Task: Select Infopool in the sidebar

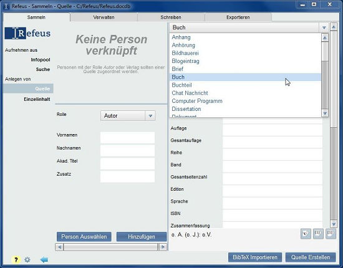Action: pyautogui.click(x=41, y=60)
